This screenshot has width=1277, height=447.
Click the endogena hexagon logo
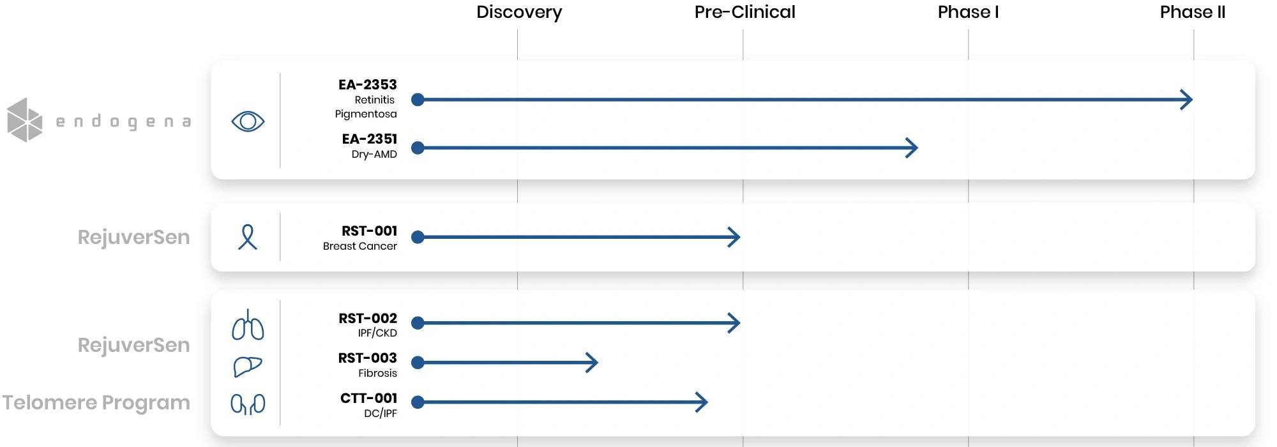click(x=25, y=120)
